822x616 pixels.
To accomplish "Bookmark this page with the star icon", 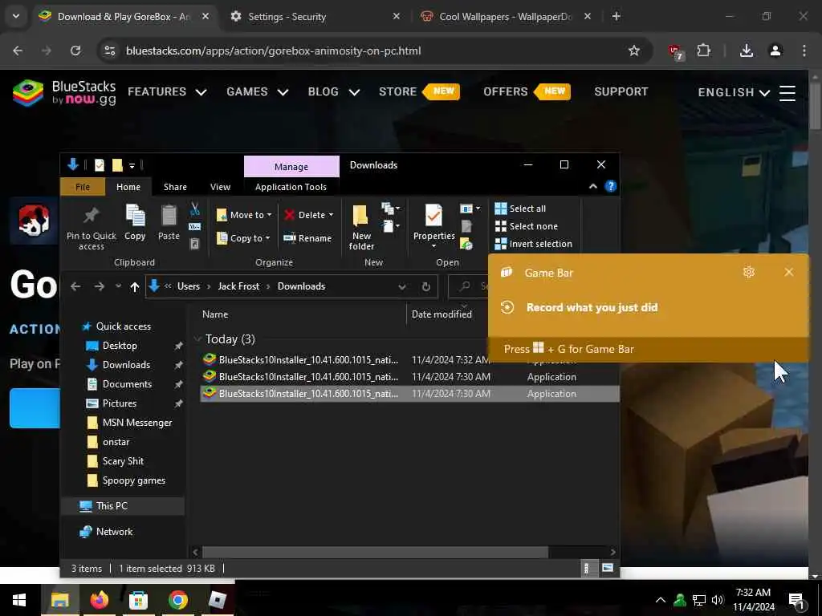I will pos(634,51).
